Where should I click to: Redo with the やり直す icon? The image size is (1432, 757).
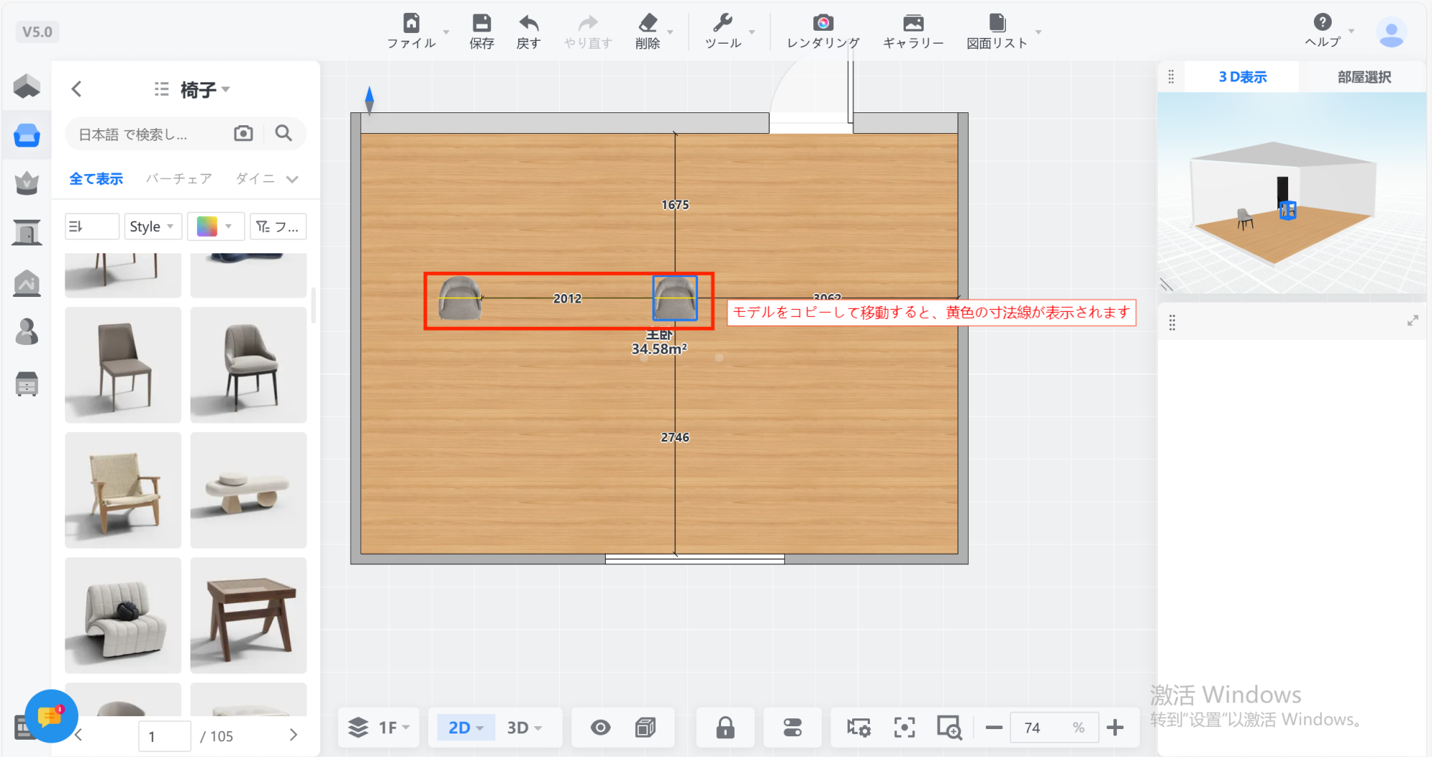coord(588,23)
